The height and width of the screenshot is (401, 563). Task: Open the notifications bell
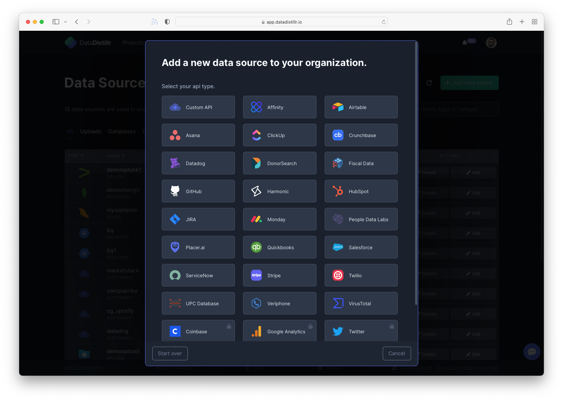tap(465, 43)
